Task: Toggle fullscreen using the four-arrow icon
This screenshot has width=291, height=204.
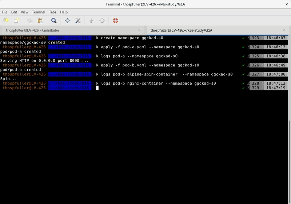Action: (x=67, y=21)
